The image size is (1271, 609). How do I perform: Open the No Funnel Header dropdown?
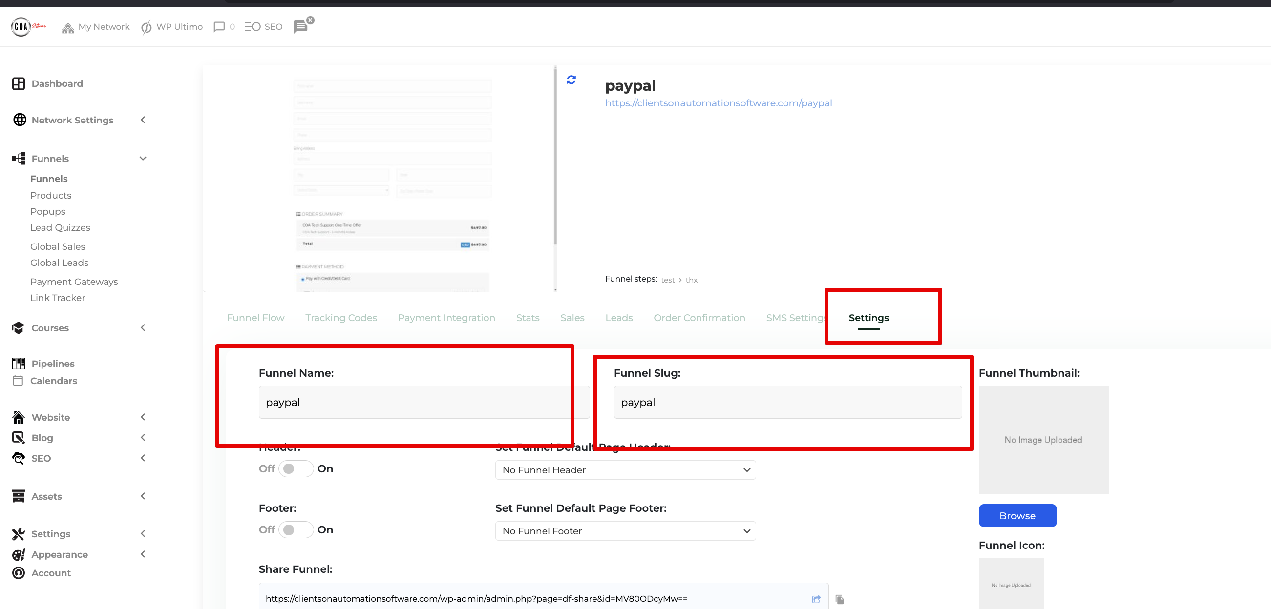coord(625,469)
